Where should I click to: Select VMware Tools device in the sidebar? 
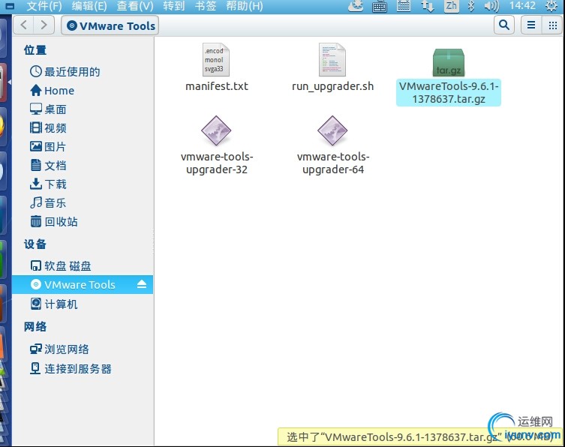83,284
